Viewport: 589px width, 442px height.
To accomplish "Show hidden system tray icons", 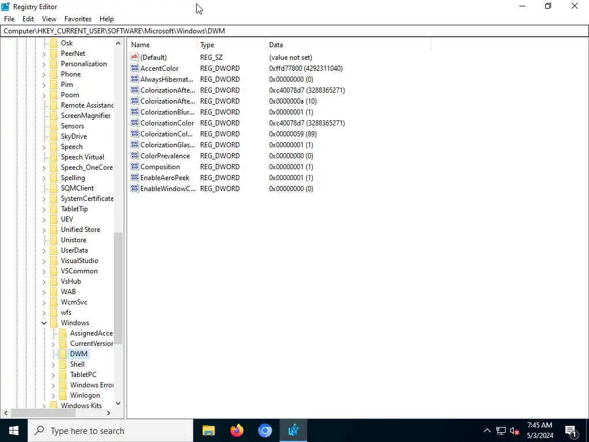I will coord(487,430).
